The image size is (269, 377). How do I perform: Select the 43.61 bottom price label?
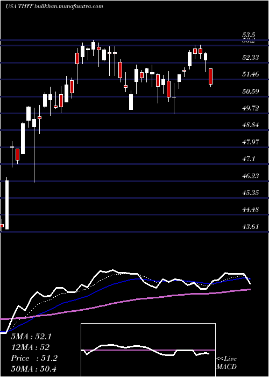coord(250,227)
